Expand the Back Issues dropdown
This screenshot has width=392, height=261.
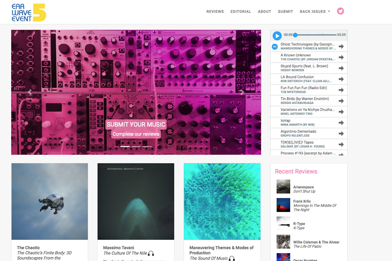point(315,11)
